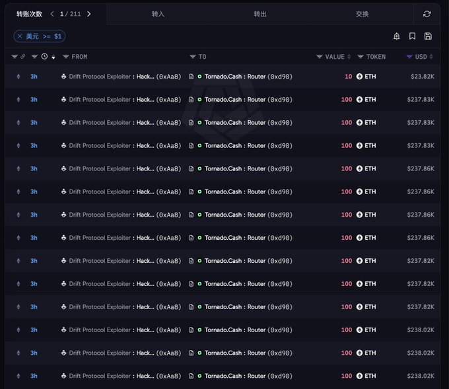Screen dimensions: 449x389
Task: Open the TOKEN column filter icon
Action: [361, 57]
